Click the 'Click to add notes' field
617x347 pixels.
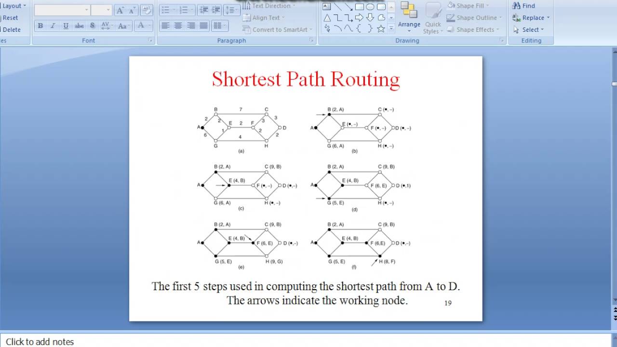[305, 341]
